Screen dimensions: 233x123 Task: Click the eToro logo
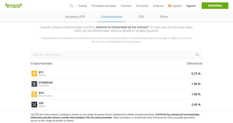14,6
